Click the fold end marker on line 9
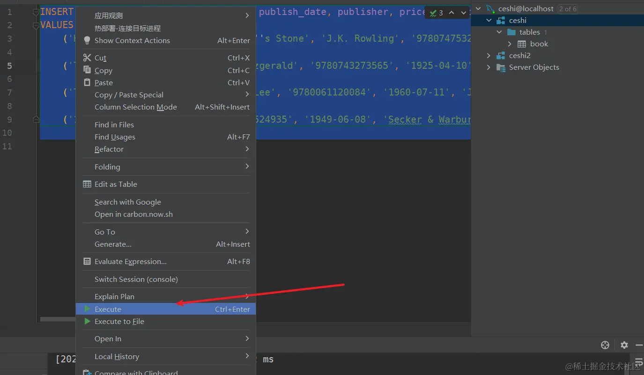The image size is (644, 375). [x=36, y=120]
